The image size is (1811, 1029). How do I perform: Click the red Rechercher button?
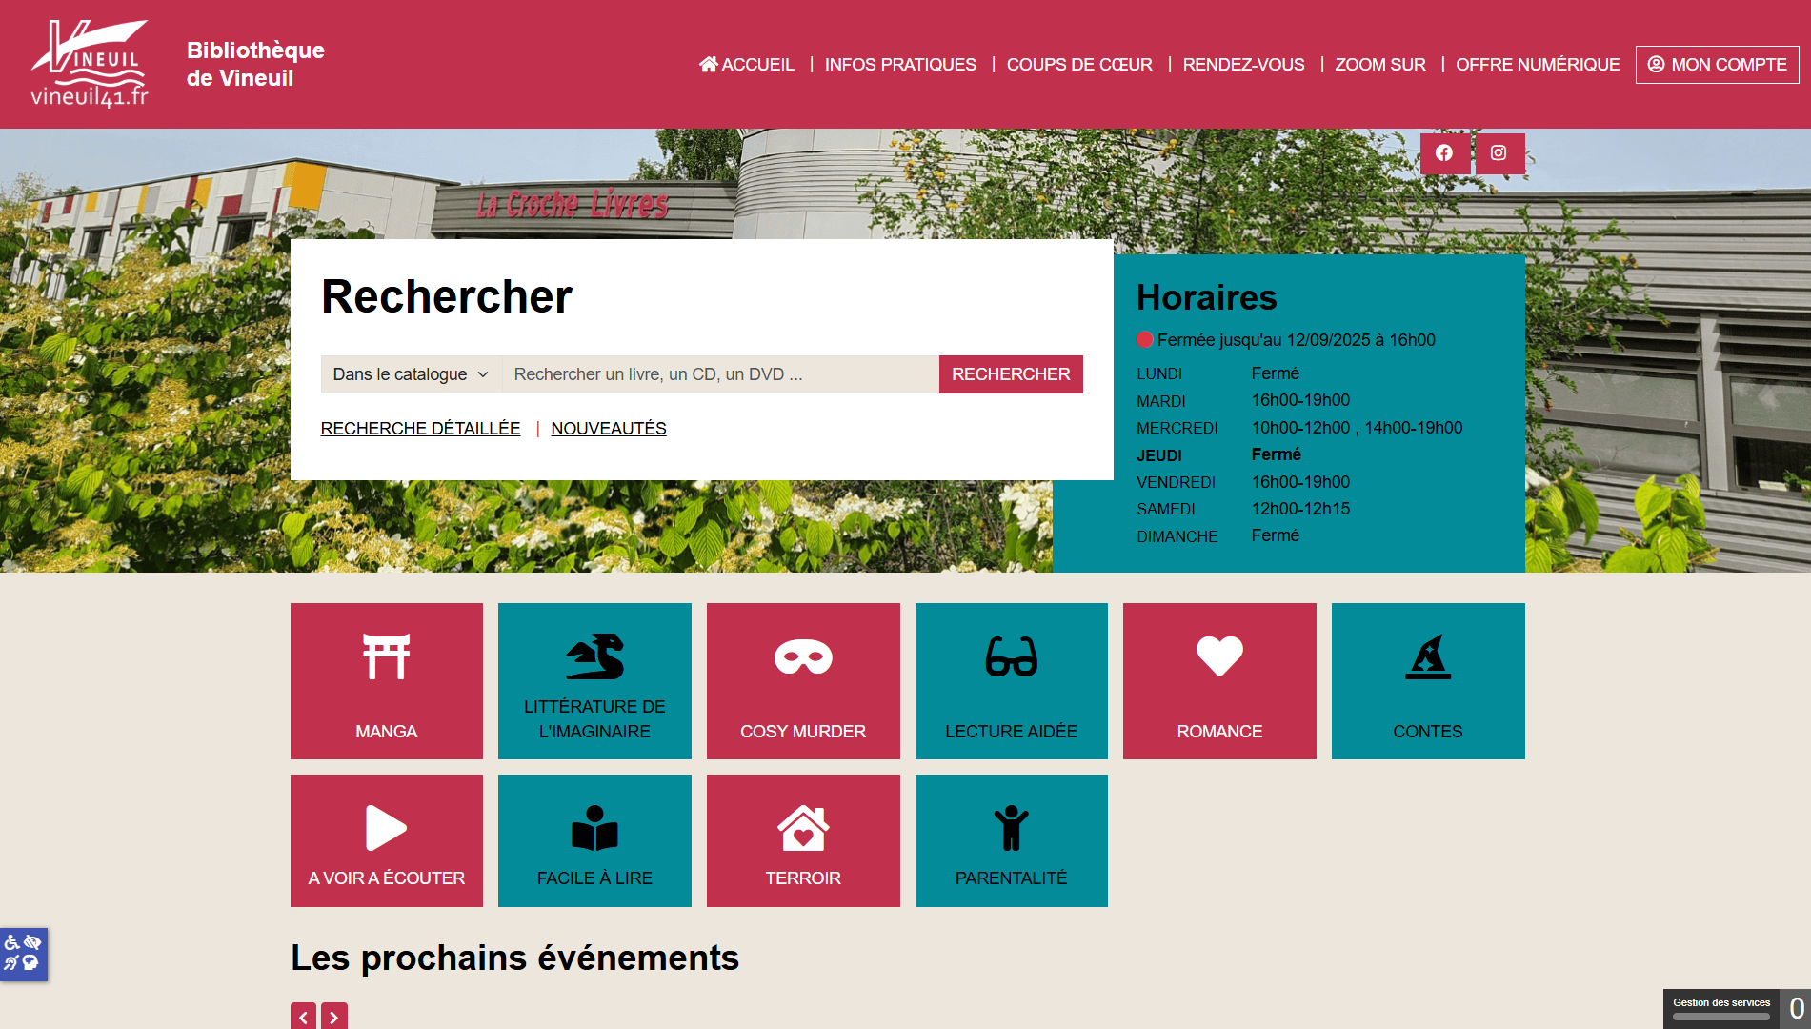pyautogui.click(x=1010, y=374)
